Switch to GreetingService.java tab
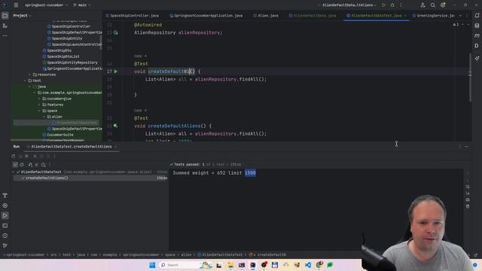Image resolution: width=482 pixels, height=271 pixels. pos(434,15)
